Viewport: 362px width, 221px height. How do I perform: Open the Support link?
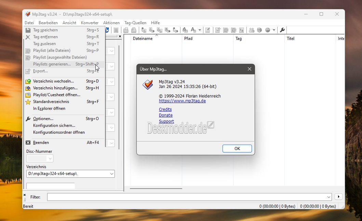click(166, 121)
